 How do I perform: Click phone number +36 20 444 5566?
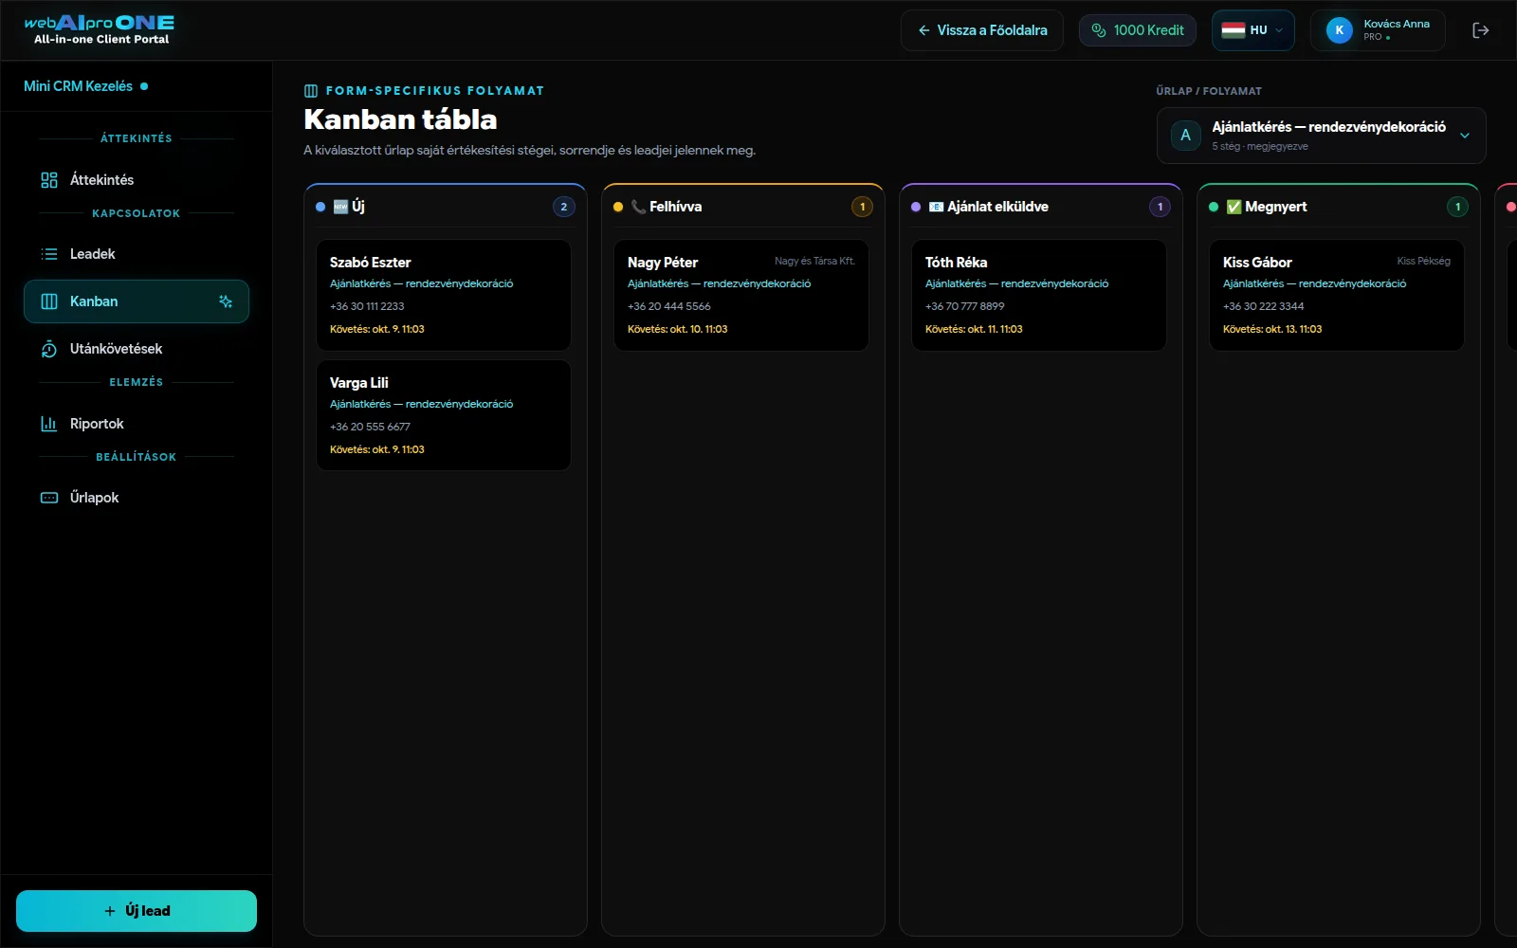(669, 306)
